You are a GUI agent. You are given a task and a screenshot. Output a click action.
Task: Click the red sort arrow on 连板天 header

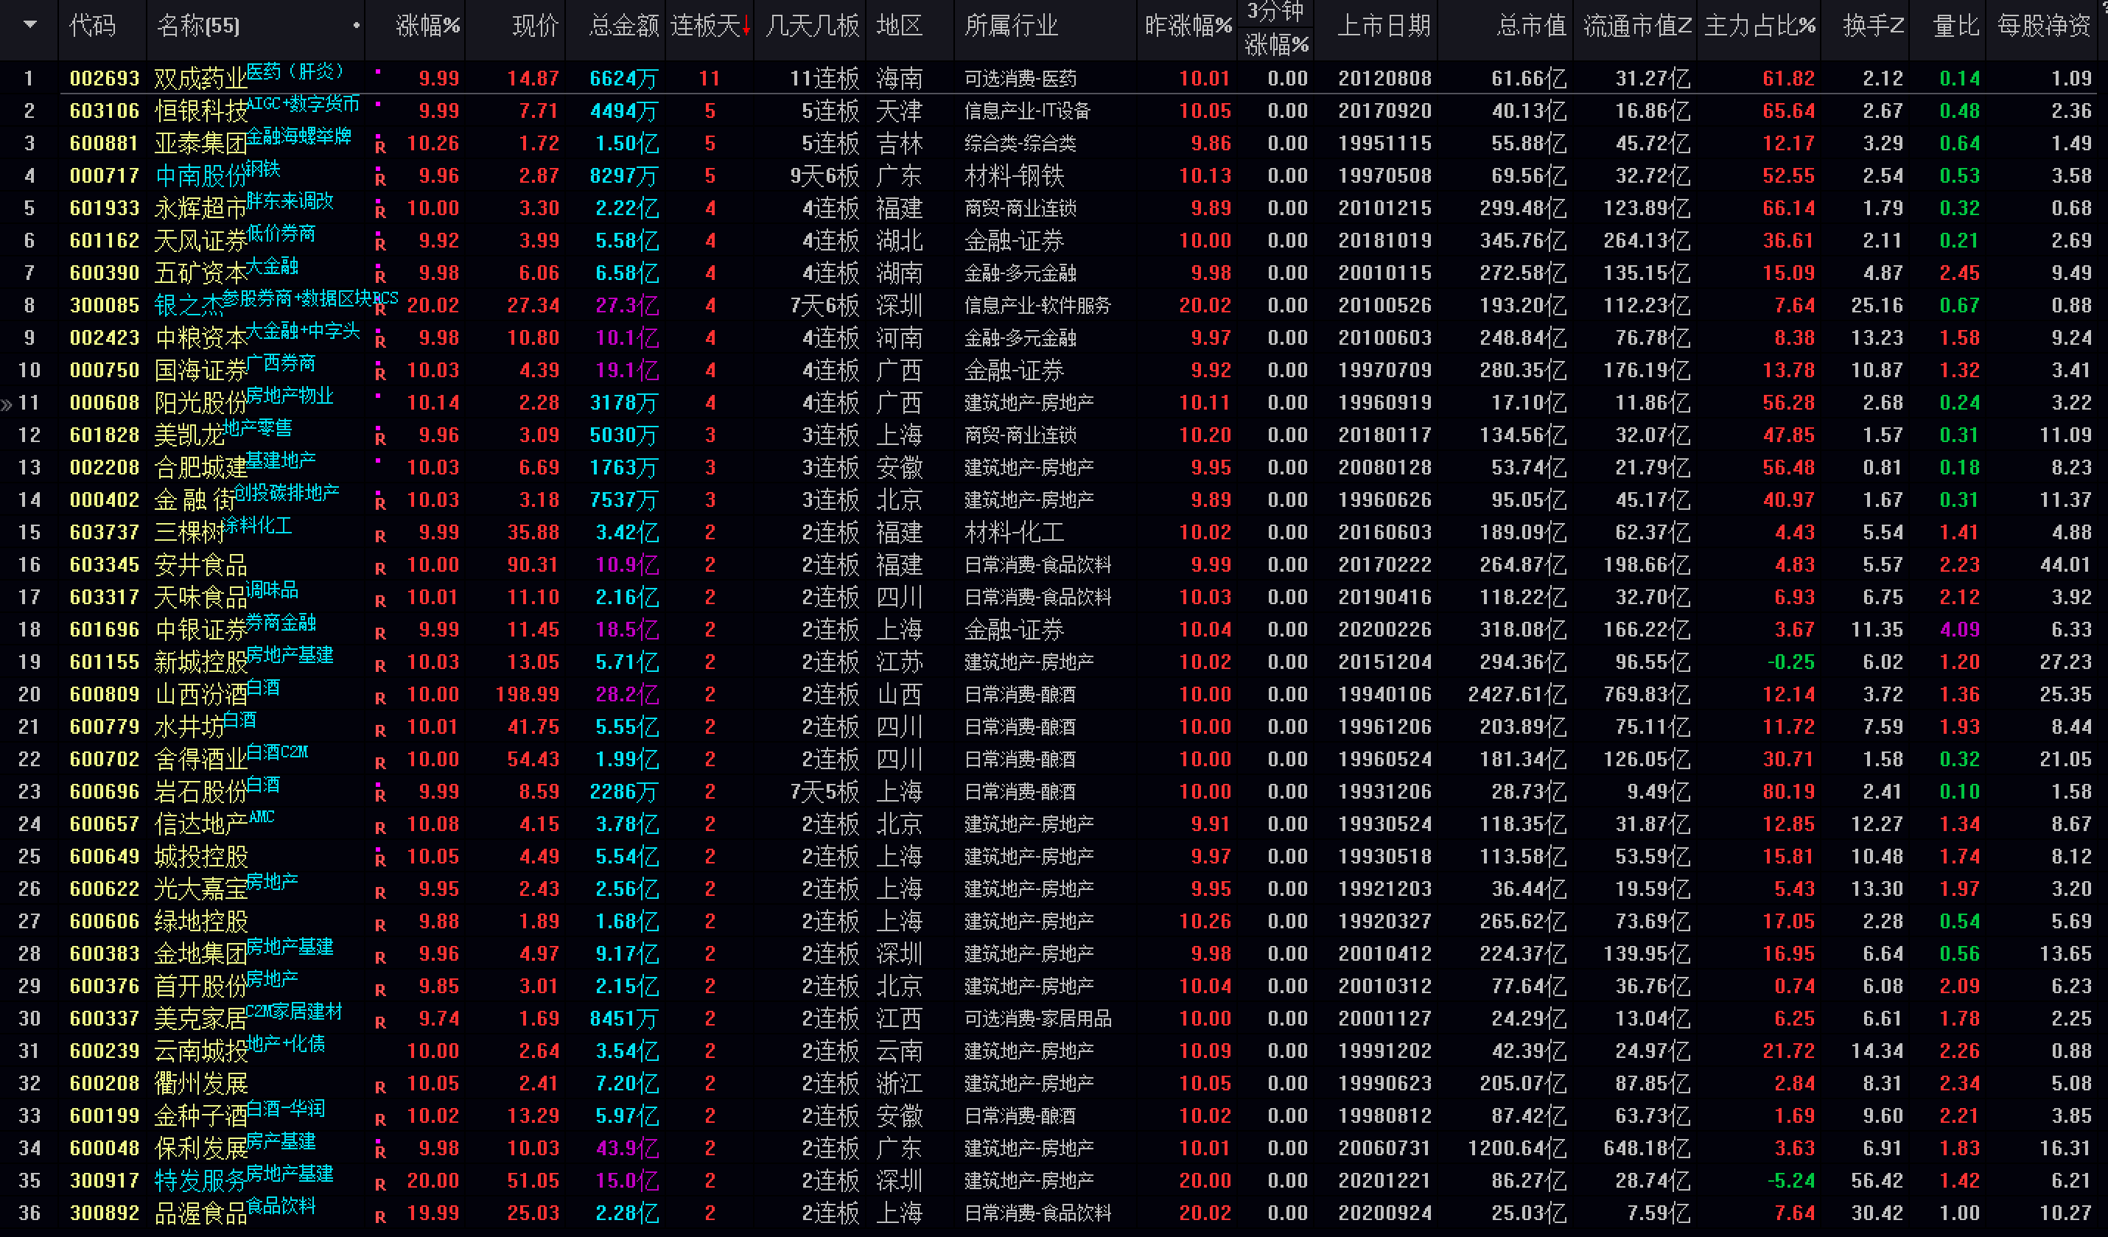click(746, 27)
